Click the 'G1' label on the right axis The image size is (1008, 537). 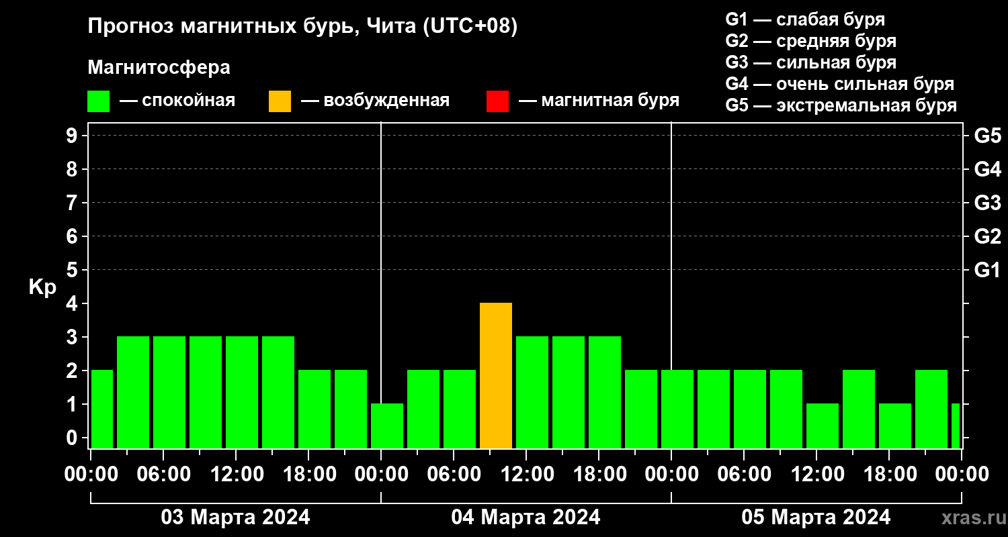point(987,270)
